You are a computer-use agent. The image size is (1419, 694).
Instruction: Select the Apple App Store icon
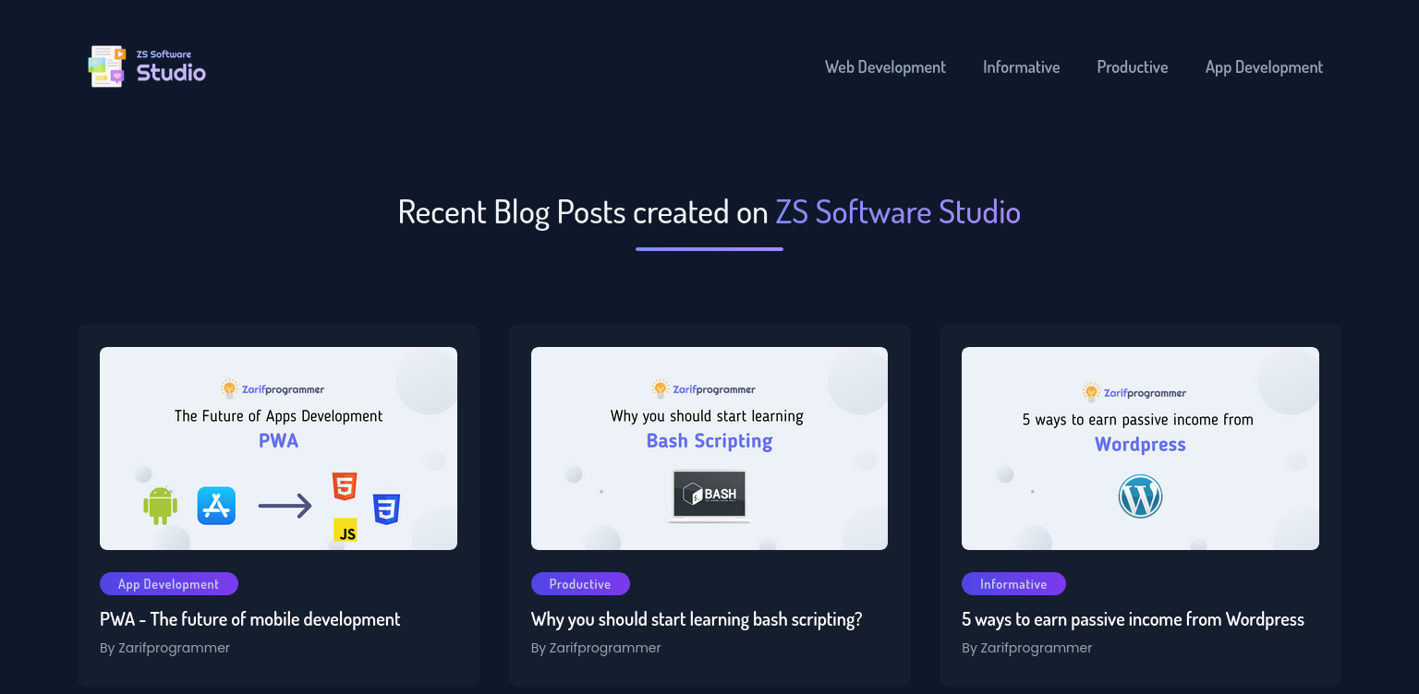point(216,505)
